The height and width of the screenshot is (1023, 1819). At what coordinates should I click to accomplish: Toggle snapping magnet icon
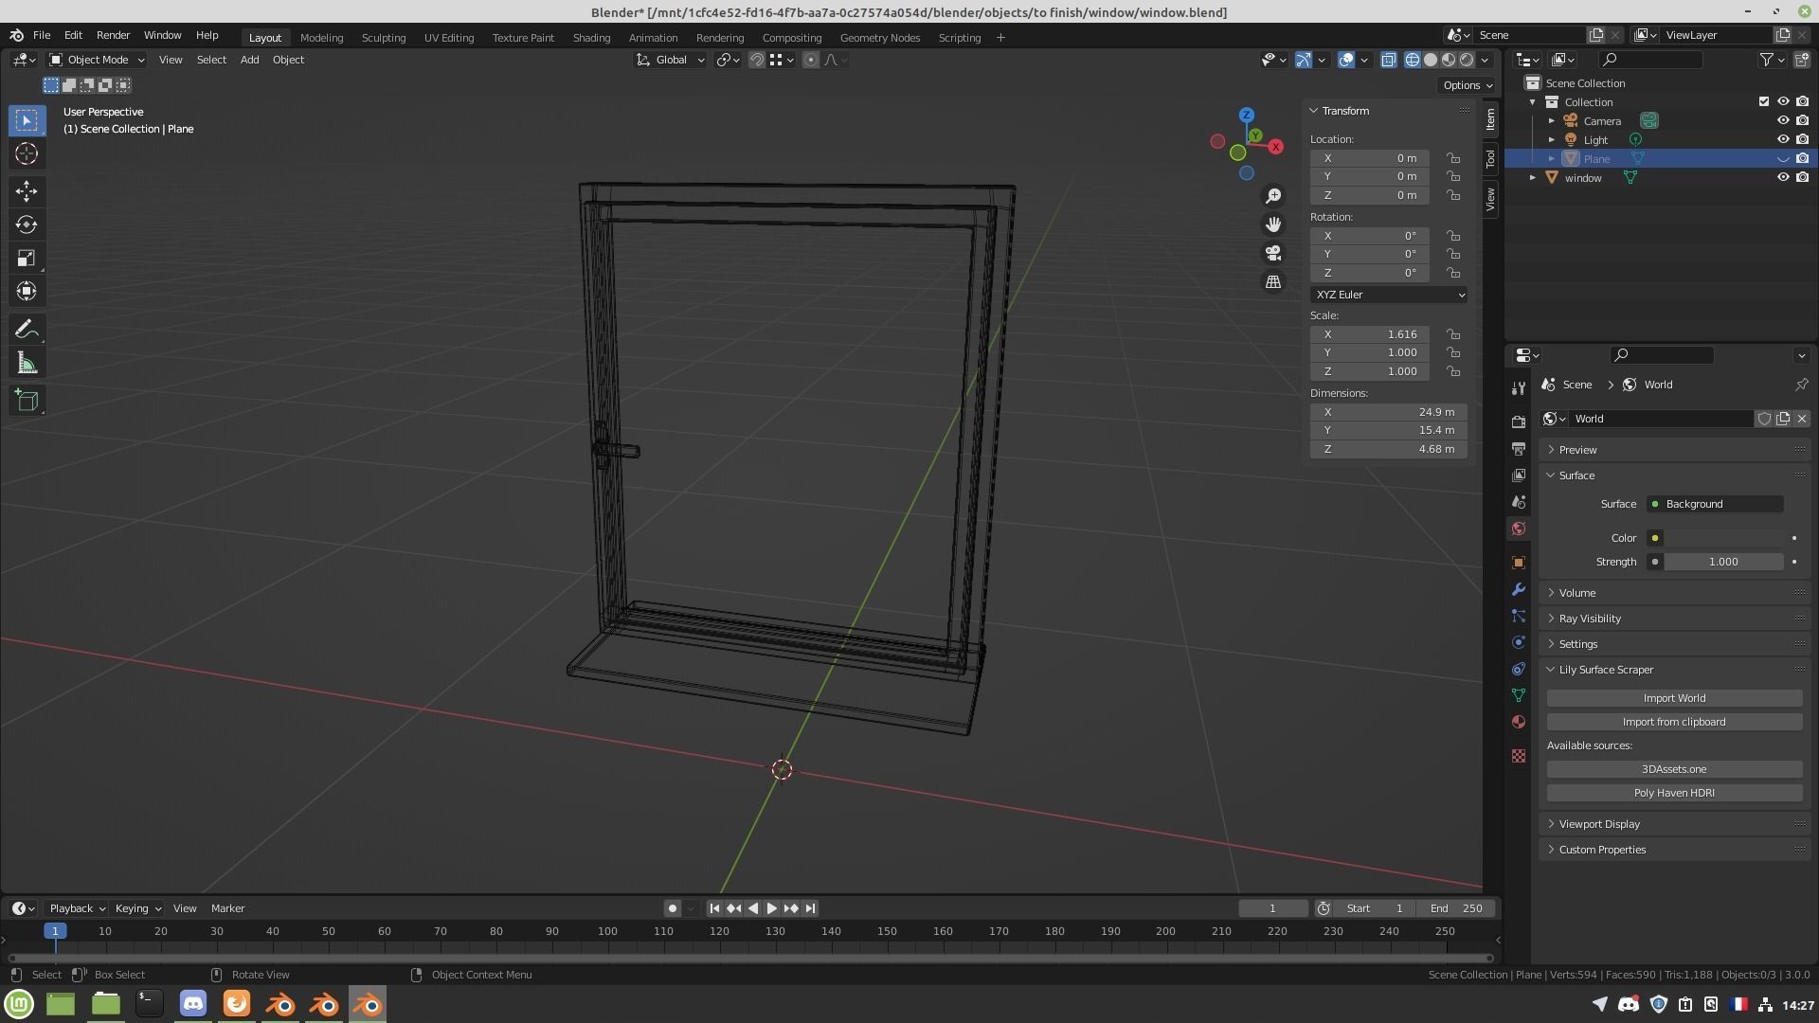point(756,60)
